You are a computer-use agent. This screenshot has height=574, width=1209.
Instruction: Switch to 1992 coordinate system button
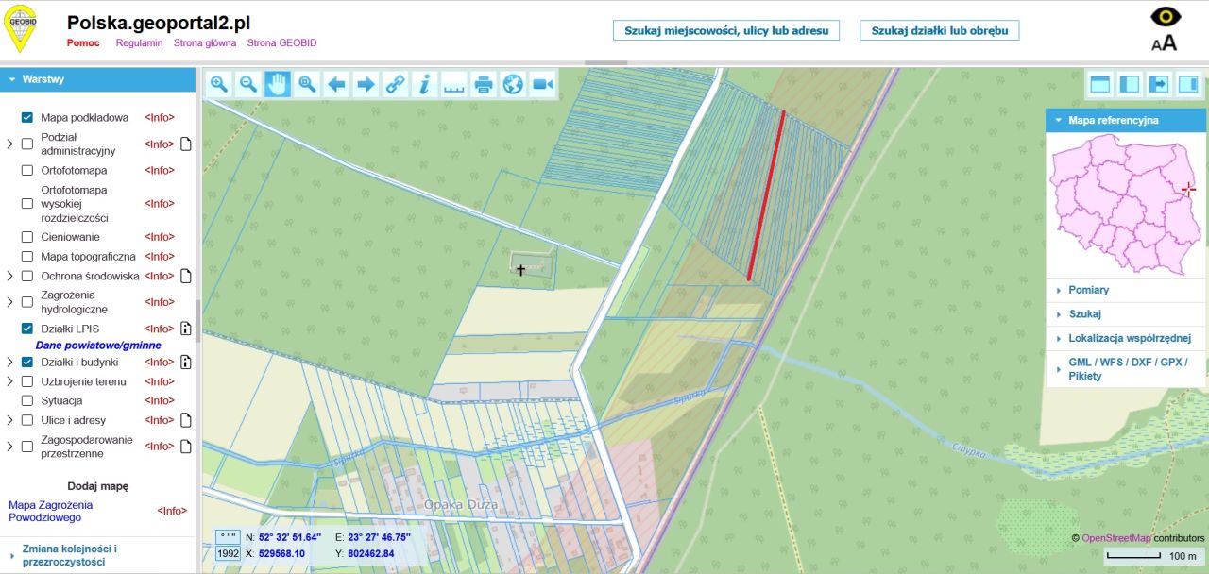pyautogui.click(x=228, y=554)
